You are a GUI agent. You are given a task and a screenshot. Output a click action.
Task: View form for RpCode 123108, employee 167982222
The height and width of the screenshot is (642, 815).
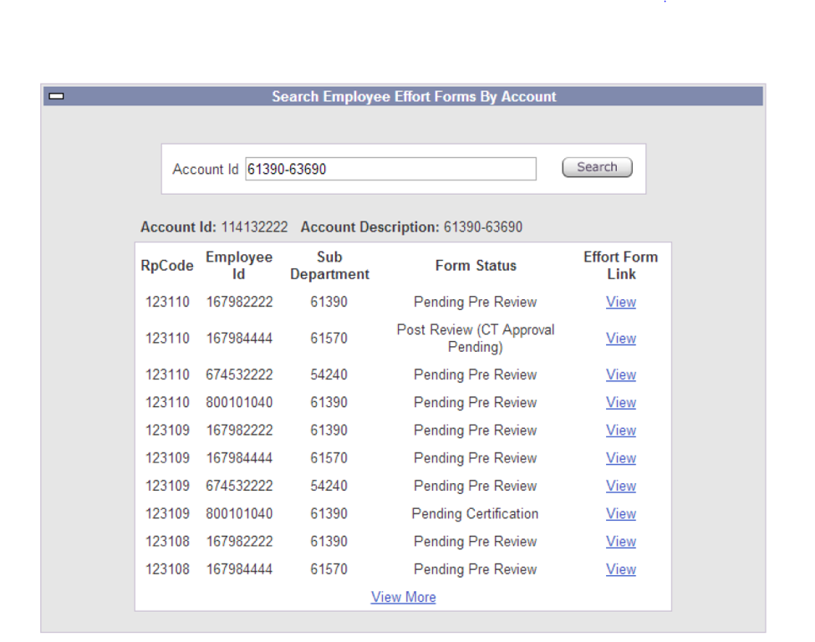(620, 542)
